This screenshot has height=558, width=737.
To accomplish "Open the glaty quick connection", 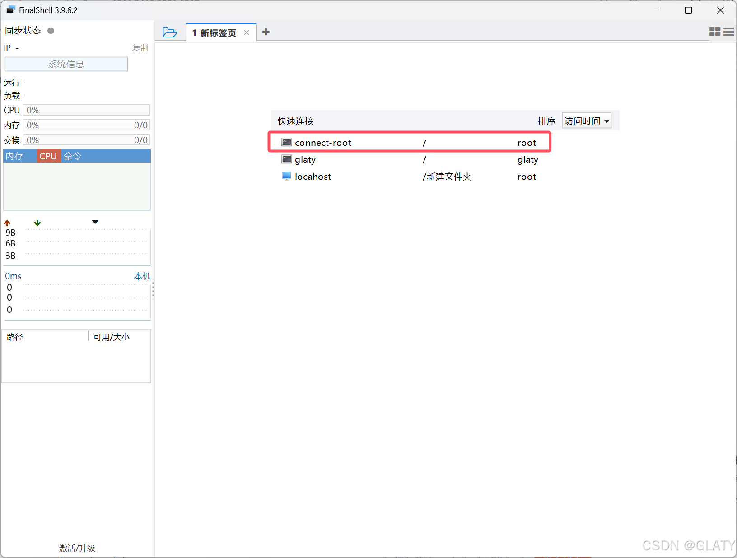I will click(x=410, y=159).
